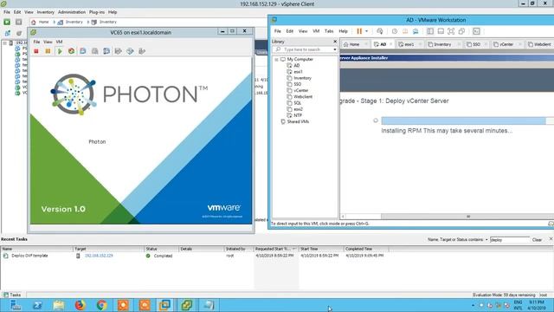554x312 pixels.
Task: Click the take snapshot clock icon in Workstation
Action: click(x=395, y=31)
